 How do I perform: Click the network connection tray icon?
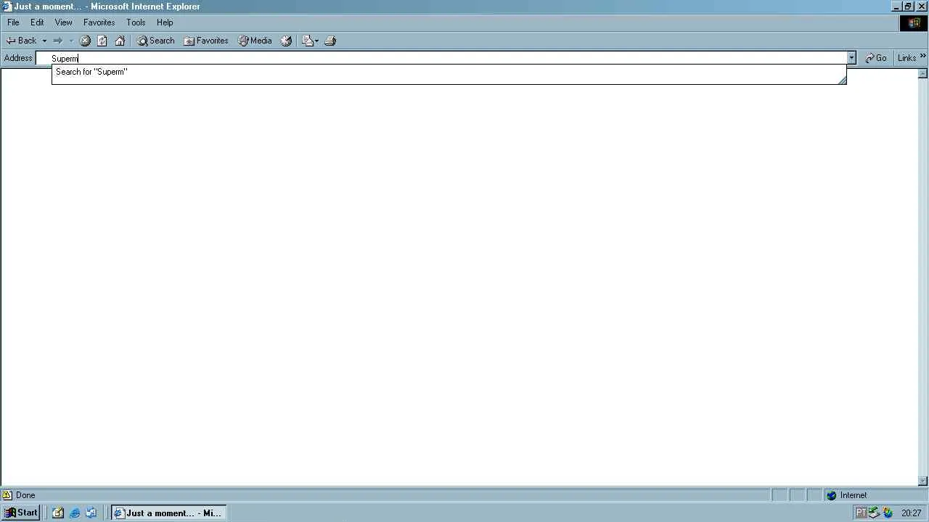pos(875,513)
